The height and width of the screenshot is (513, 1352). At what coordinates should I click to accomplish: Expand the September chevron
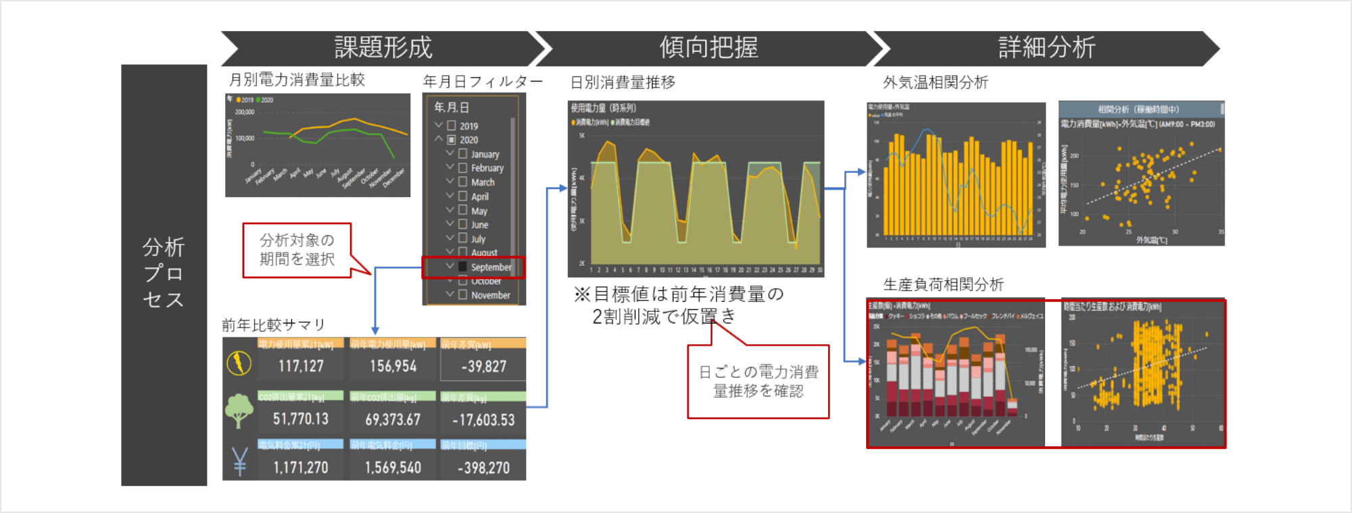(450, 266)
